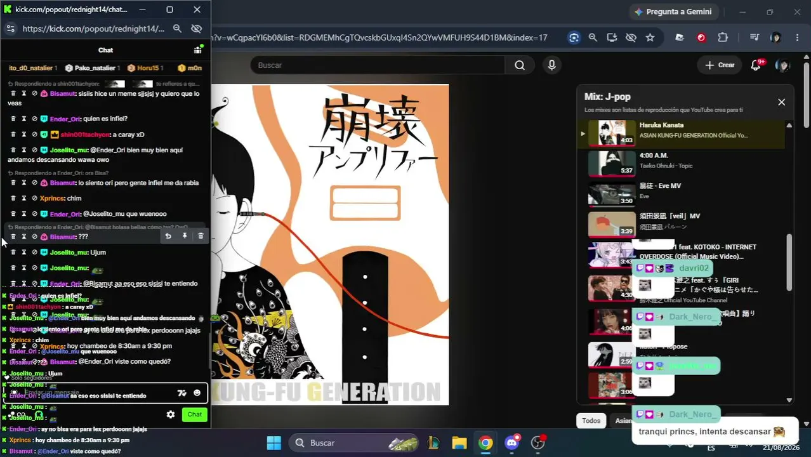Delete Joselito_mu's 'Ujum' message

click(x=13, y=252)
